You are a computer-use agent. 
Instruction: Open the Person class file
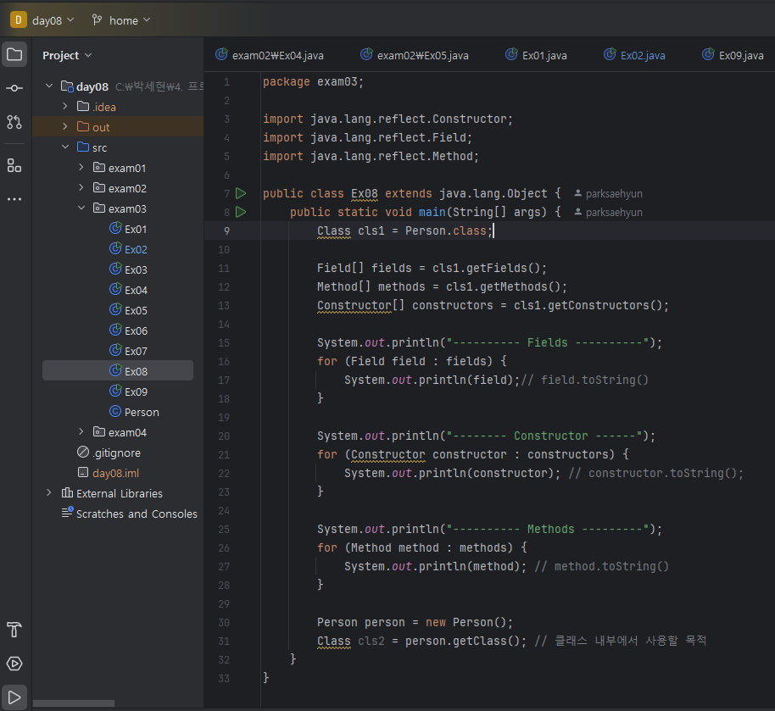click(141, 412)
